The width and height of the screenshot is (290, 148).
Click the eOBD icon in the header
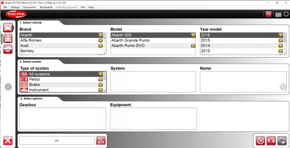[268, 14]
